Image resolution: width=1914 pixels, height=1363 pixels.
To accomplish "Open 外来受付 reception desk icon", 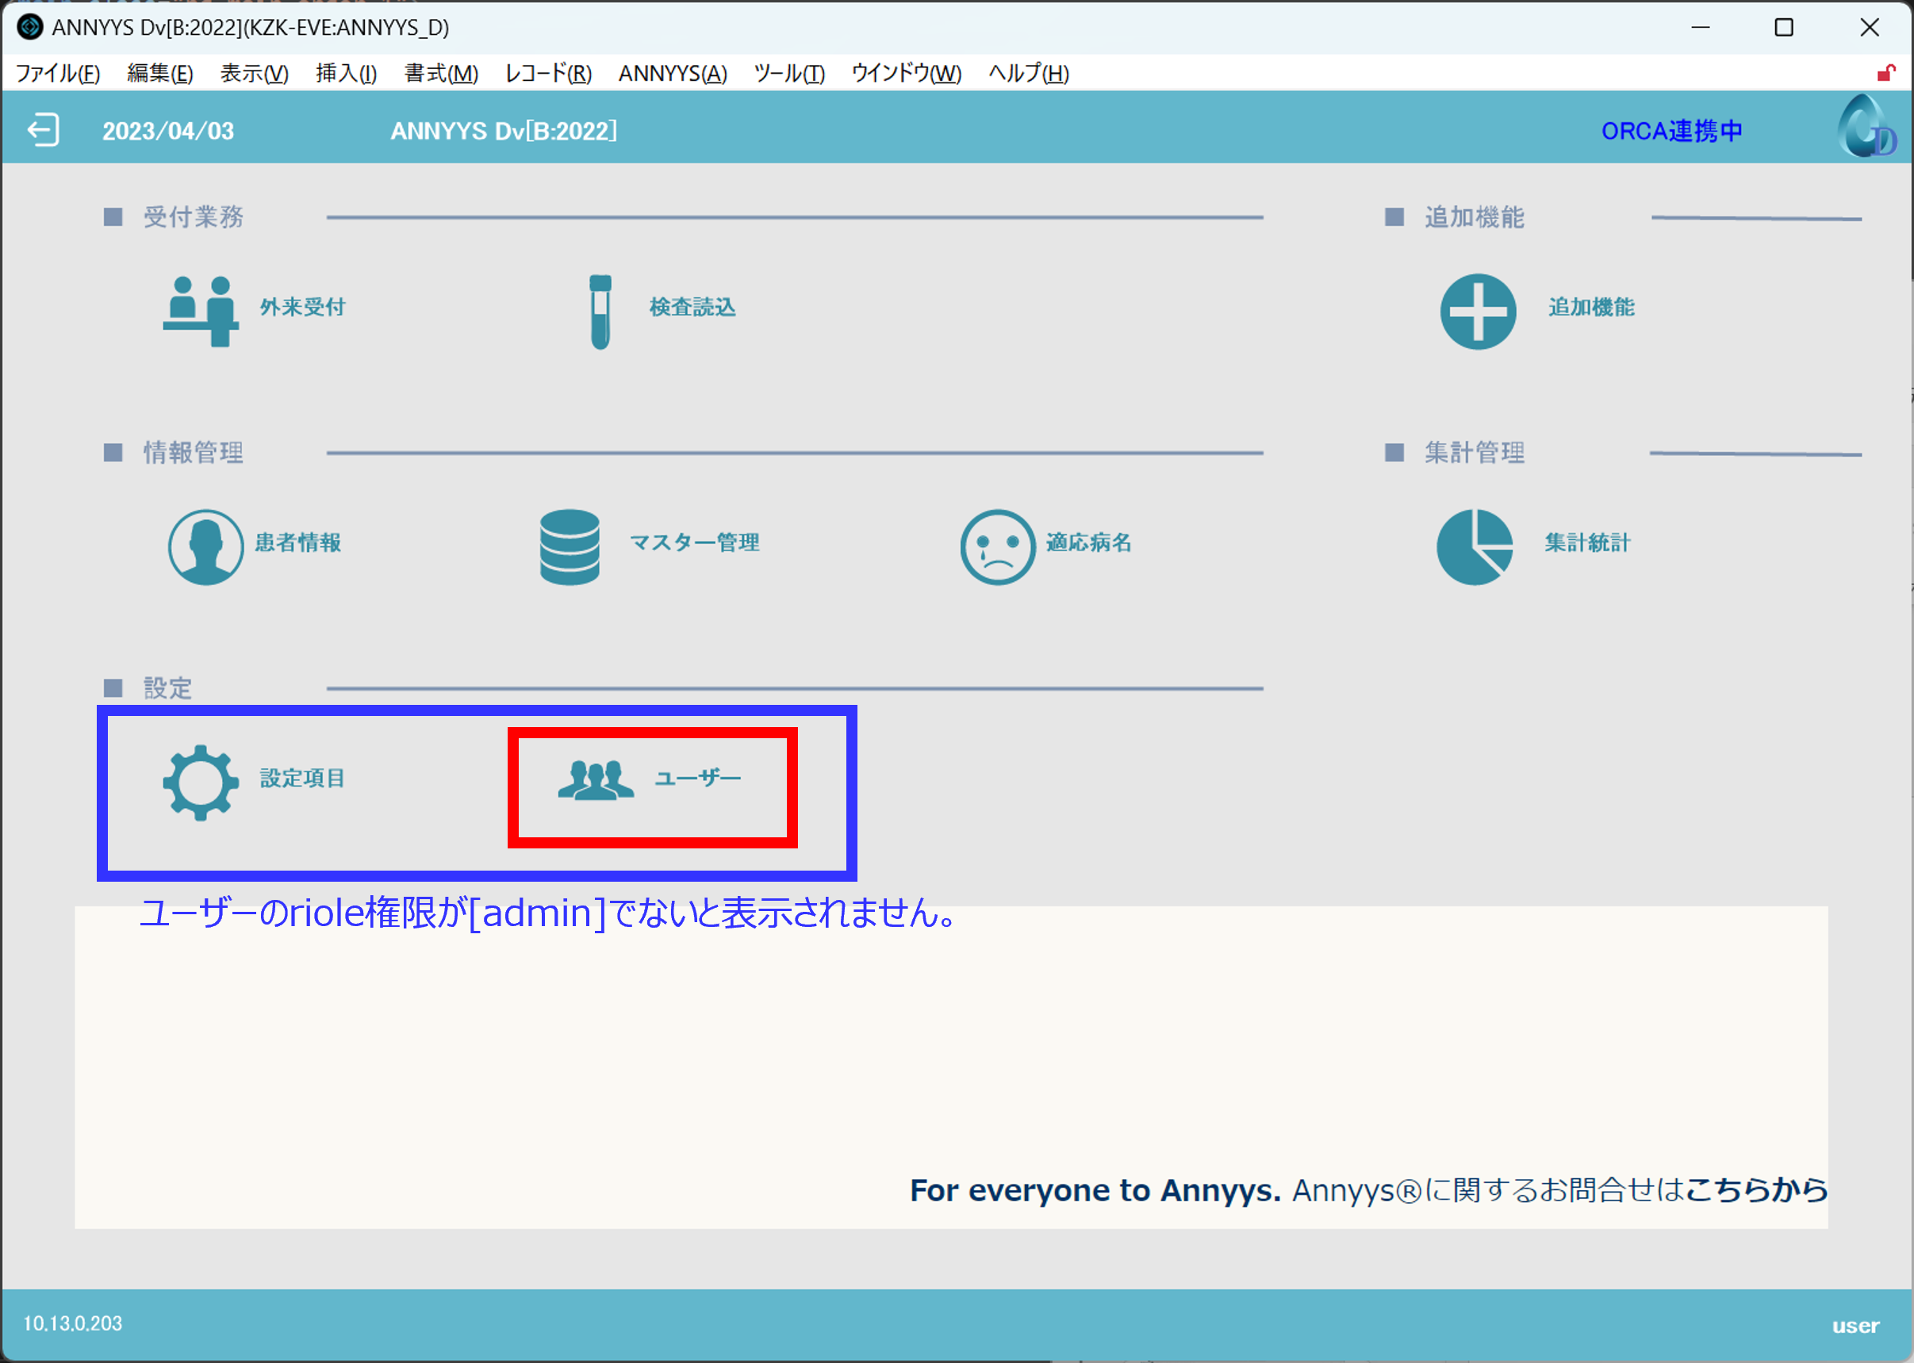I will [201, 311].
